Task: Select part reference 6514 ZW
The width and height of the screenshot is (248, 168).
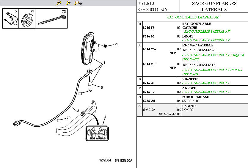Action: pyautogui.click(x=150, y=49)
